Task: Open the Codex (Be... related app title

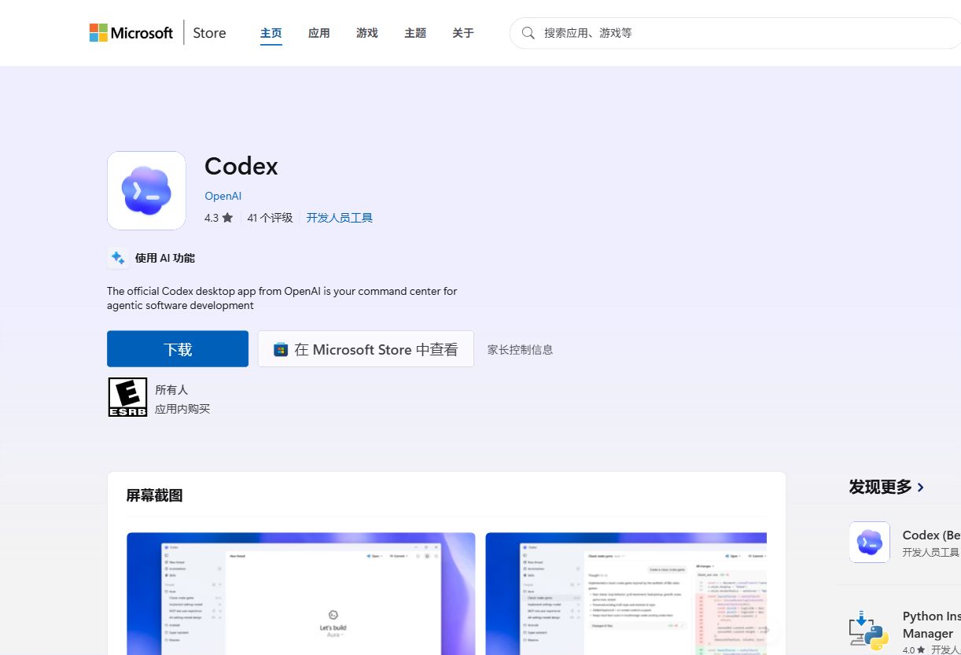Action: pos(932,535)
